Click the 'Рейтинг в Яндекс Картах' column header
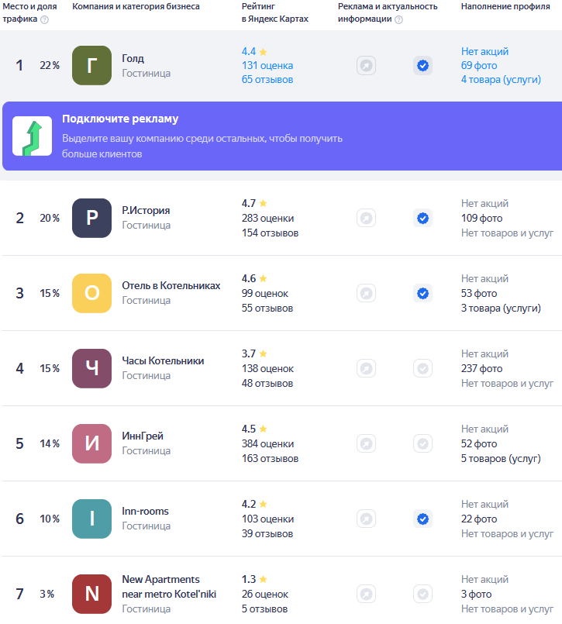The width and height of the screenshot is (562, 624). (275, 12)
